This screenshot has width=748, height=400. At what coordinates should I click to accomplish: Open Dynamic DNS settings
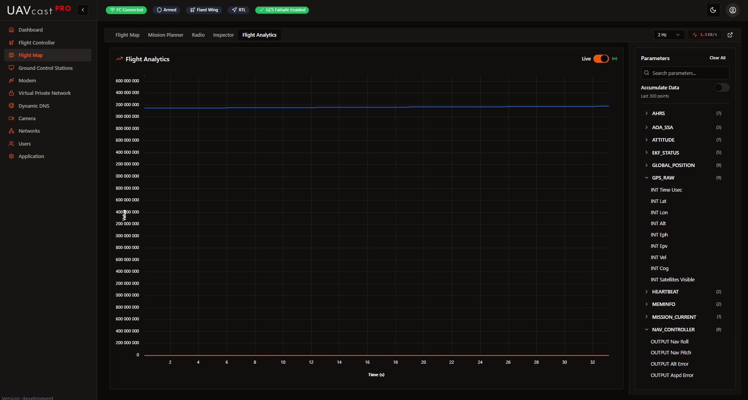coord(34,106)
